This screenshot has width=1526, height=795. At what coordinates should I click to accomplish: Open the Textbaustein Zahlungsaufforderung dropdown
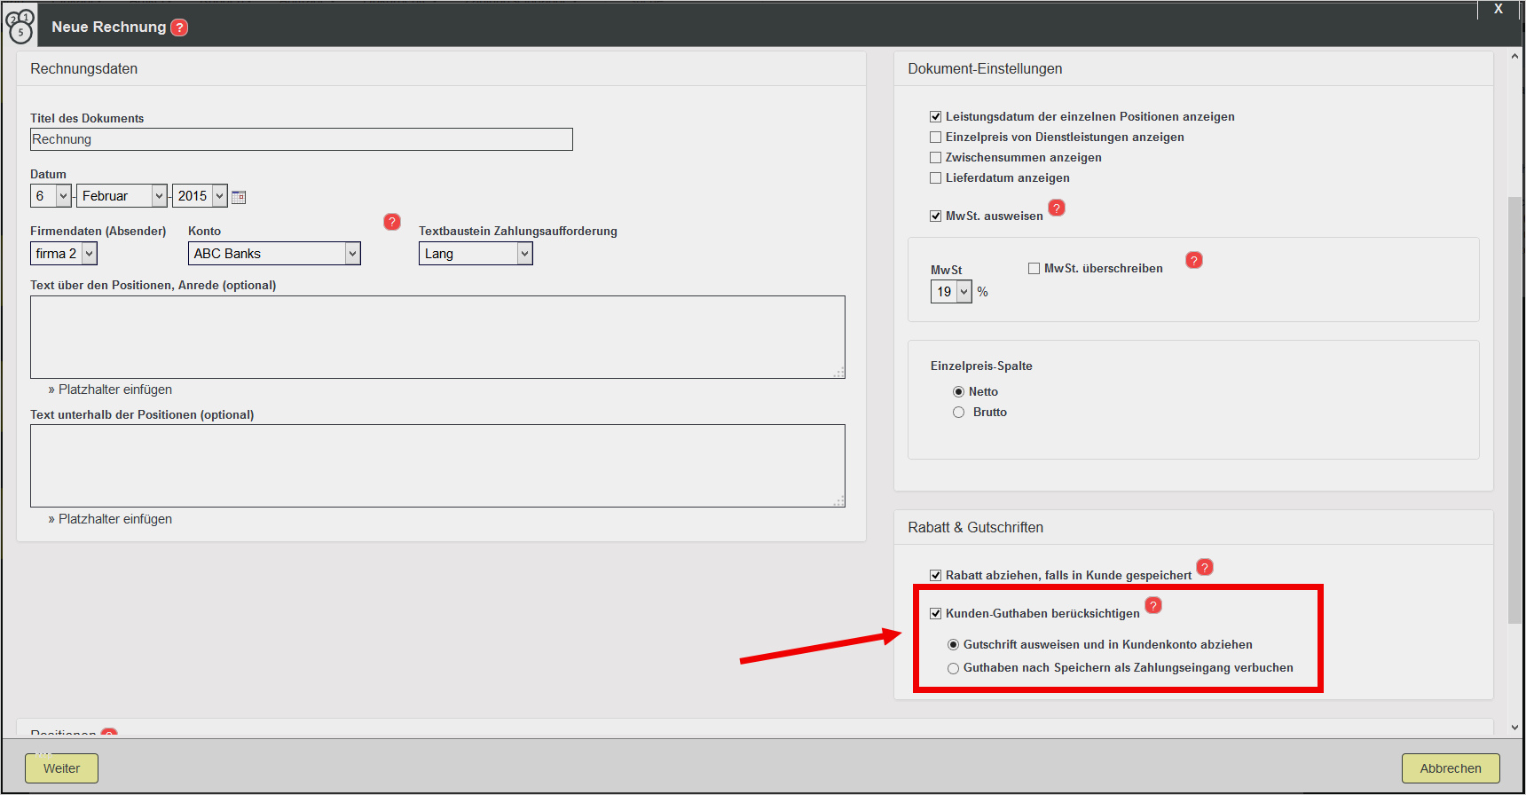[x=476, y=254]
